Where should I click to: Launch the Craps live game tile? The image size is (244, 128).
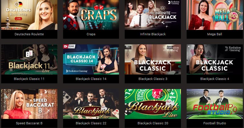click(91, 15)
